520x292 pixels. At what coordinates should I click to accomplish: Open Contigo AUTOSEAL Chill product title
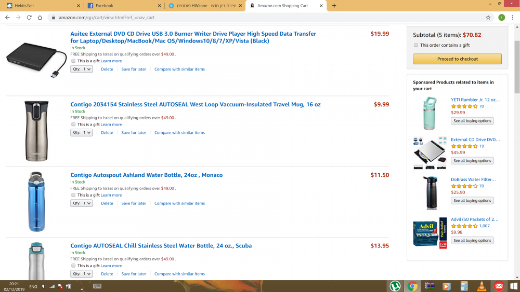pos(161,246)
